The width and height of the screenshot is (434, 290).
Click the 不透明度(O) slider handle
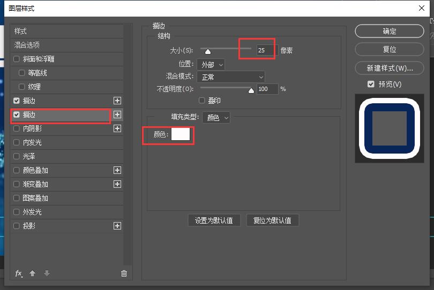click(x=251, y=90)
